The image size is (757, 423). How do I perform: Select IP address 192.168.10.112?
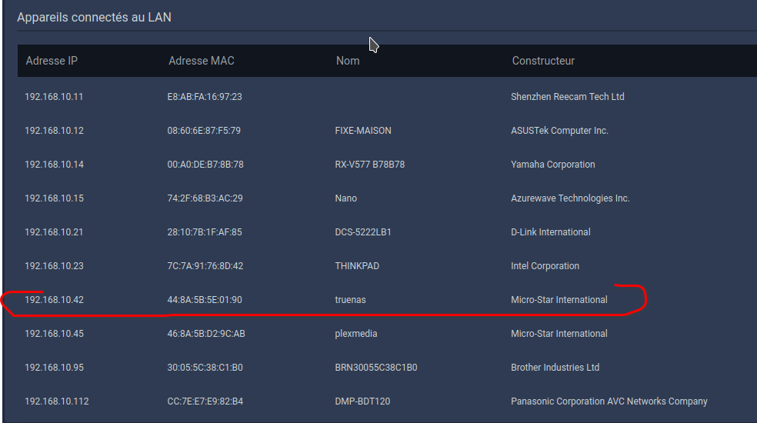coord(57,401)
